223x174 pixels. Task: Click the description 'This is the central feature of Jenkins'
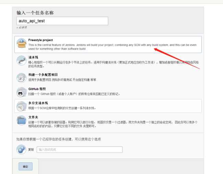(112, 47)
